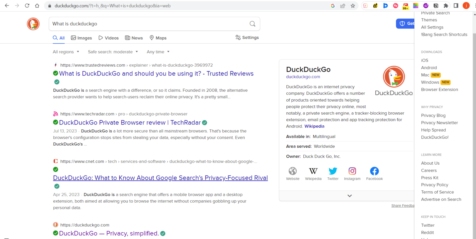Switch to the News tab
The height and width of the screenshot is (239, 476).
pyautogui.click(x=134, y=37)
